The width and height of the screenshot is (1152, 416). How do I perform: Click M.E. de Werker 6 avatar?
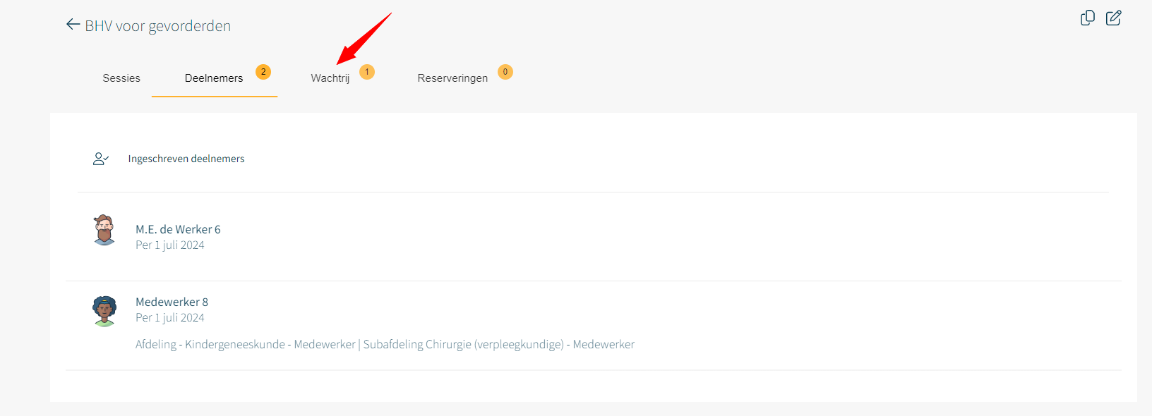104,230
